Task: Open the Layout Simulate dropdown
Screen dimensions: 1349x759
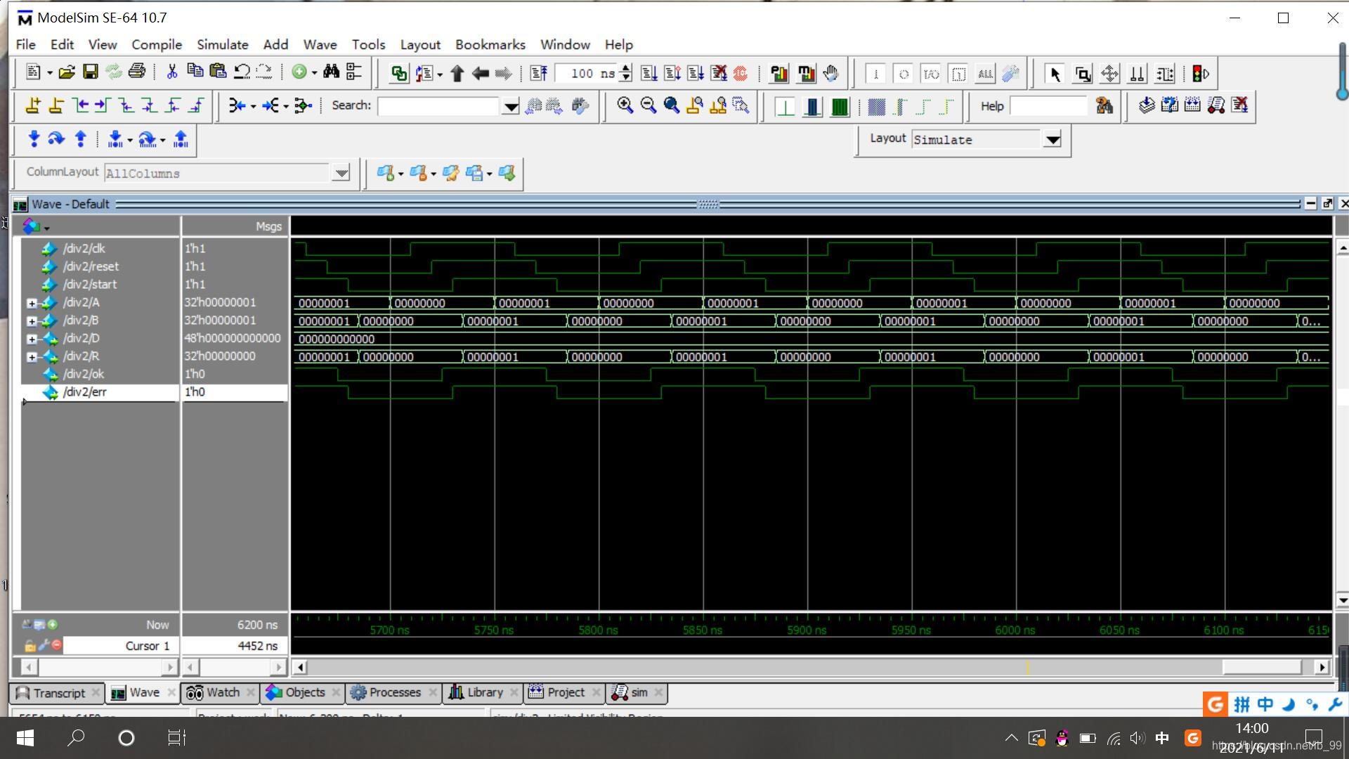Action: click(x=1052, y=139)
